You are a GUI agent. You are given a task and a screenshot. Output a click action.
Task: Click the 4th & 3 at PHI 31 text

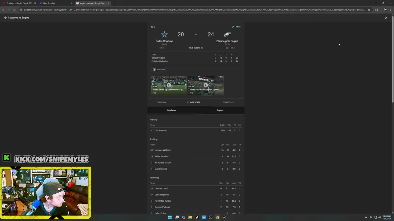[x=196, y=48]
